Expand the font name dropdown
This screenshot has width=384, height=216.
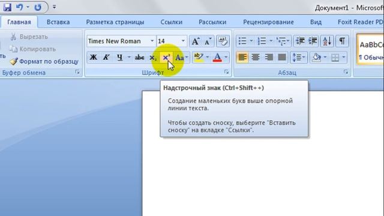[x=152, y=41]
